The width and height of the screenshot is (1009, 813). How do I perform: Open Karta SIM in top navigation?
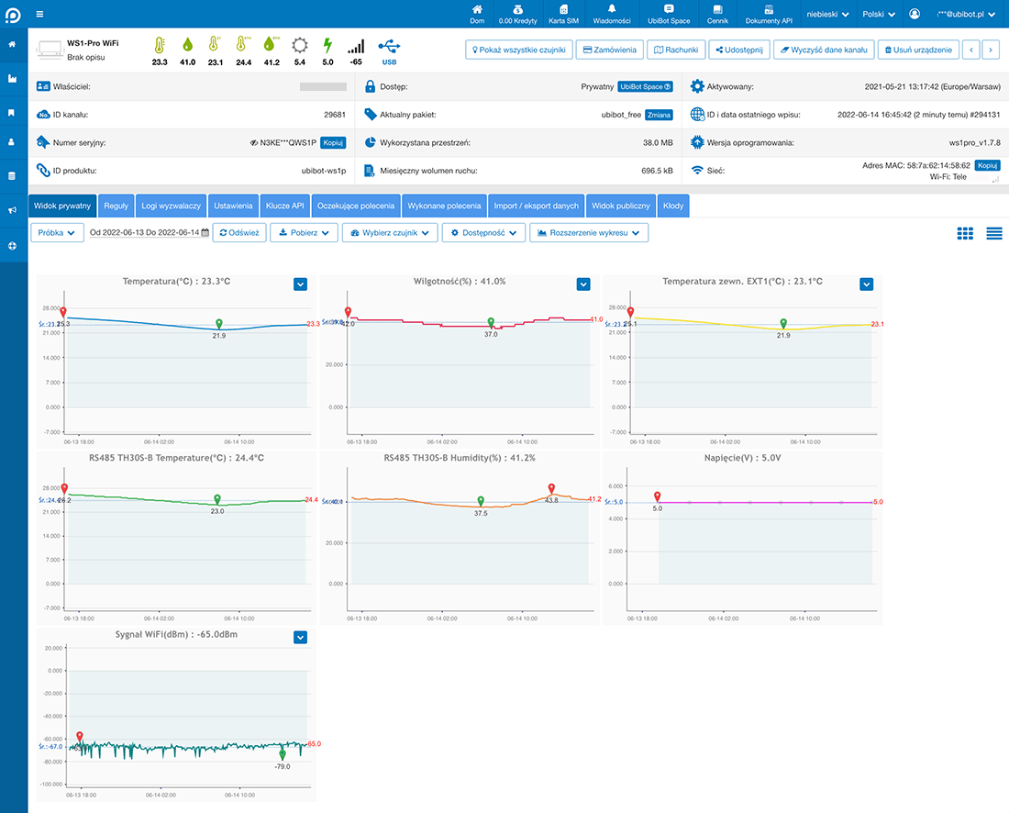[563, 14]
